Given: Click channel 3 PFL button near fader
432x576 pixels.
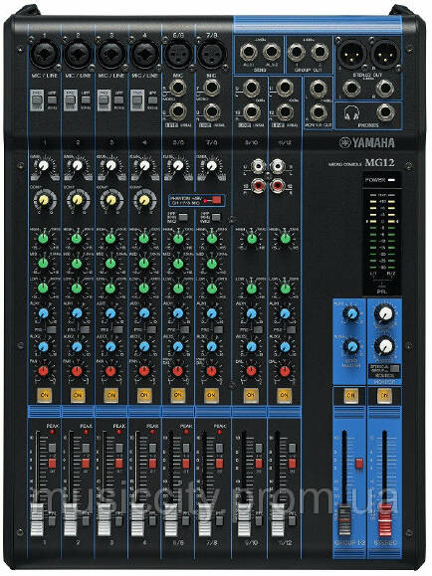Looking at the screenshot, I should pos(118,520).
